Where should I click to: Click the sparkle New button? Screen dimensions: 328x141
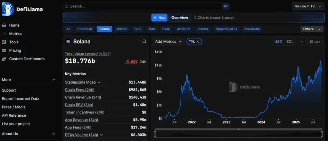(x=160, y=18)
